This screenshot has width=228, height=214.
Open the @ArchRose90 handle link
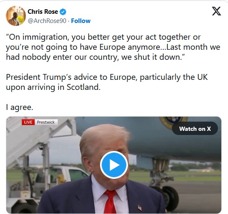pyautogui.click(x=47, y=21)
